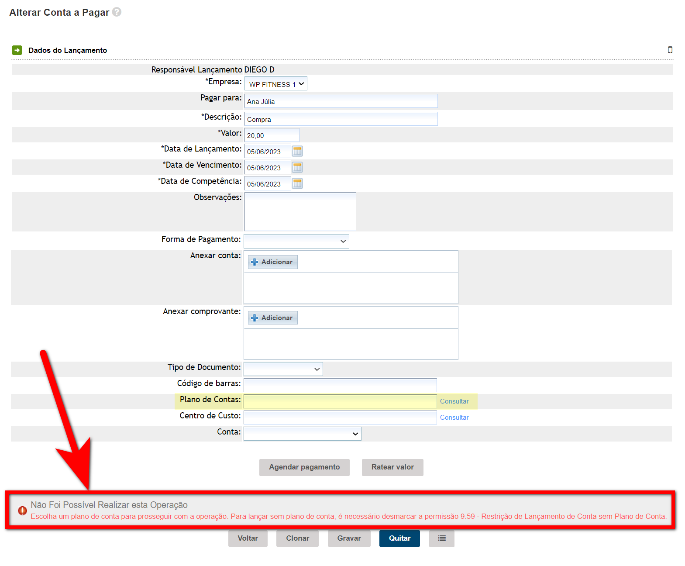This screenshot has height=566, width=685.
Task: Click the help question mark icon
Action: tap(117, 12)
